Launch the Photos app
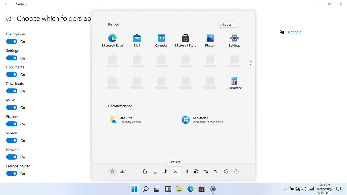The image size is (347, 195). (x=210, y=40)
